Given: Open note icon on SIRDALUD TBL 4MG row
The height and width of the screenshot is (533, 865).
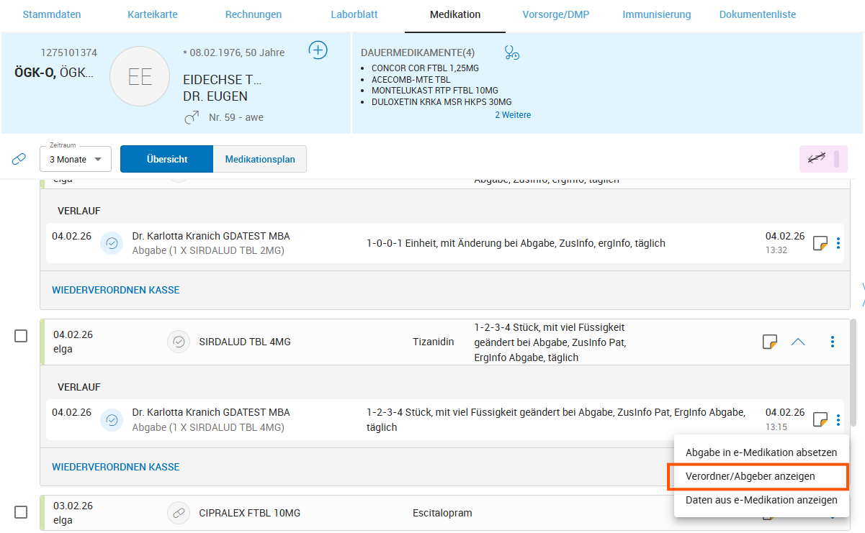Looking at the screenshot, I should pyautogui.click(x=769, y=342).
